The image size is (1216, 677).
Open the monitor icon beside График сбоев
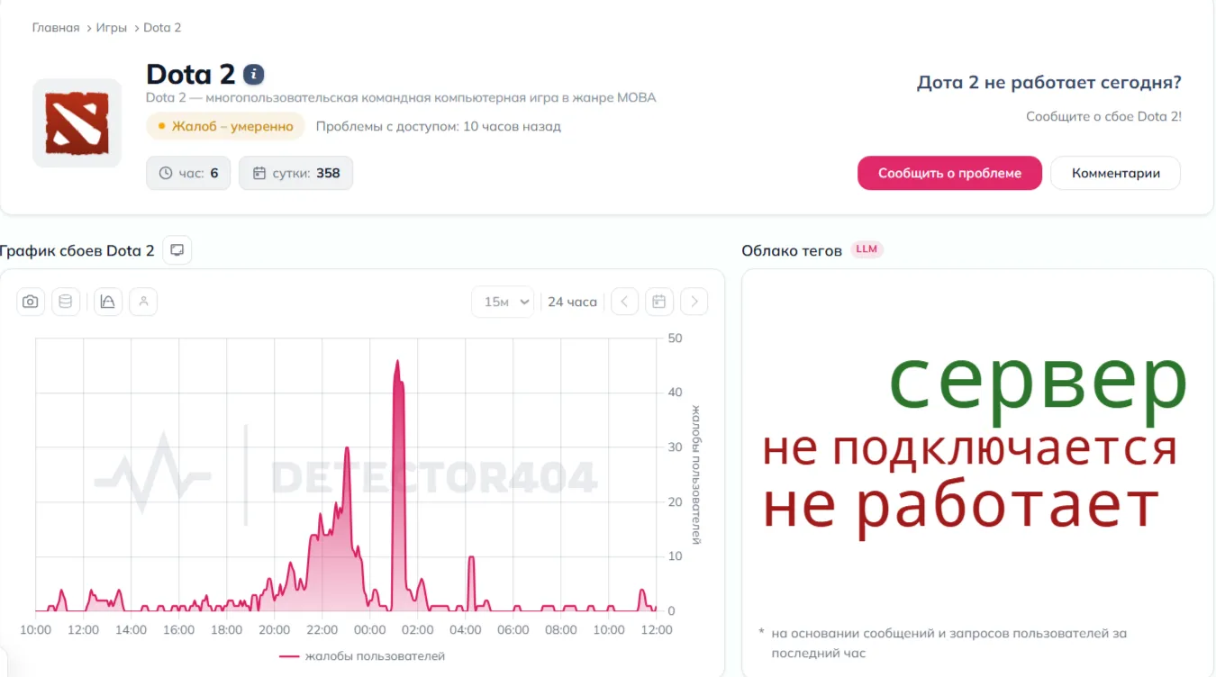[x=177, y=250]
